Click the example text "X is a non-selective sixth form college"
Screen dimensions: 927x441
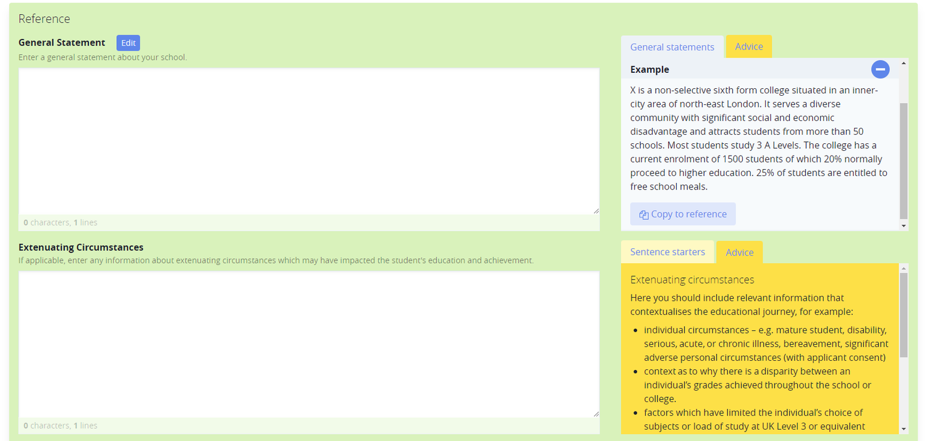pyautogui.click(x=759, y=138)
